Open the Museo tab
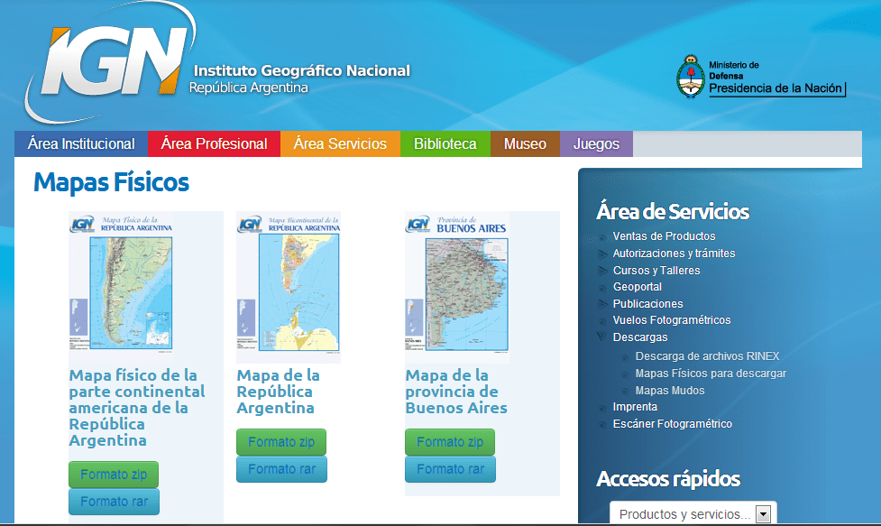Image resolution: width=881 pixels, height=526 pixels. 524,143
